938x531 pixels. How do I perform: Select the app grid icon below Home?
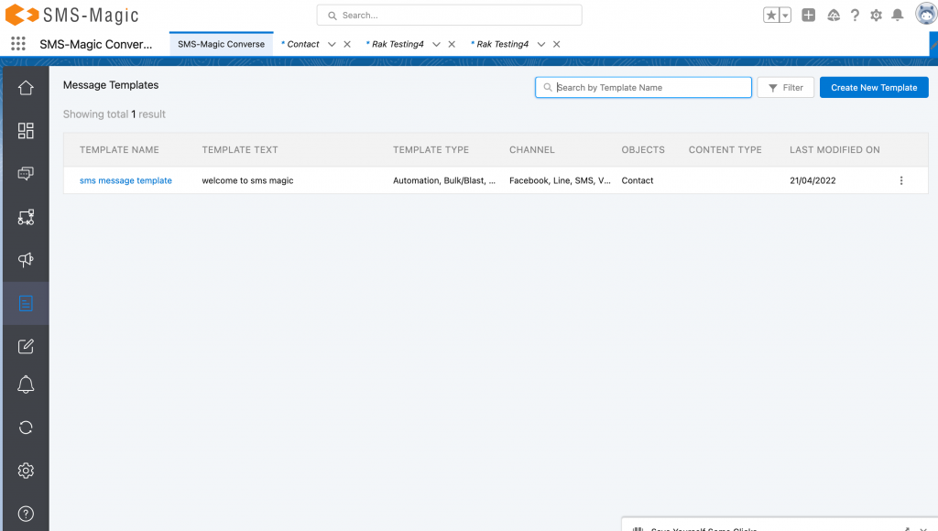26,131
